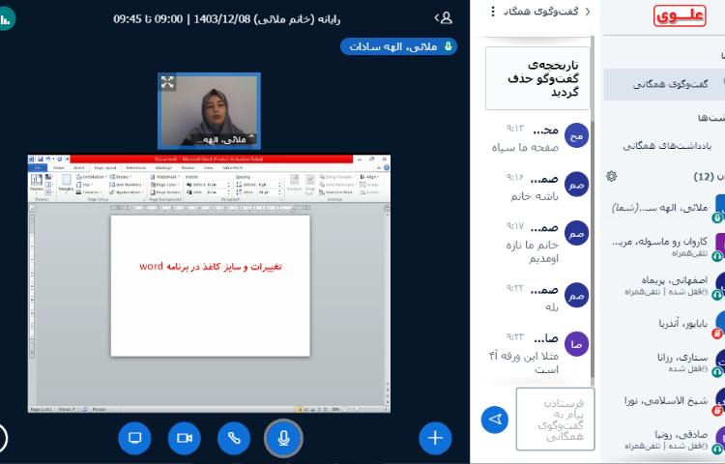Screen dimensions: 725x464
Task: Focus the chat message input field
Action: click(555, 420)
